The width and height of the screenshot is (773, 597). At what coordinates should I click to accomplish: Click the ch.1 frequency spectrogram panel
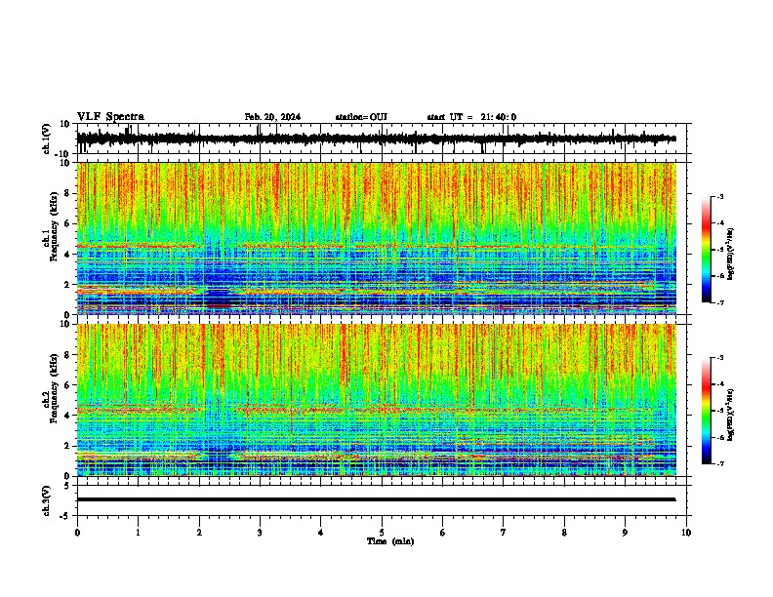coord(377,238)
